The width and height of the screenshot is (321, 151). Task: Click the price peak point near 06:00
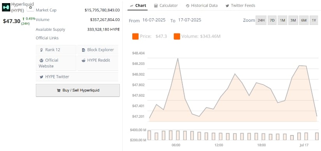tap(178, 58)
